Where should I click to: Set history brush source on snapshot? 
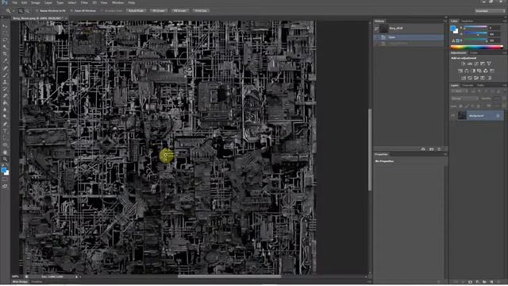(376, 29)
